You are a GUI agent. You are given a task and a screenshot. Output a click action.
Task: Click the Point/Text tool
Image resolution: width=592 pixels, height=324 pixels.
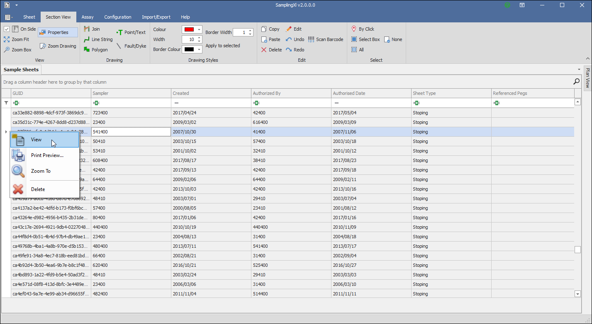pyautogui.click(x=131, y=32)
